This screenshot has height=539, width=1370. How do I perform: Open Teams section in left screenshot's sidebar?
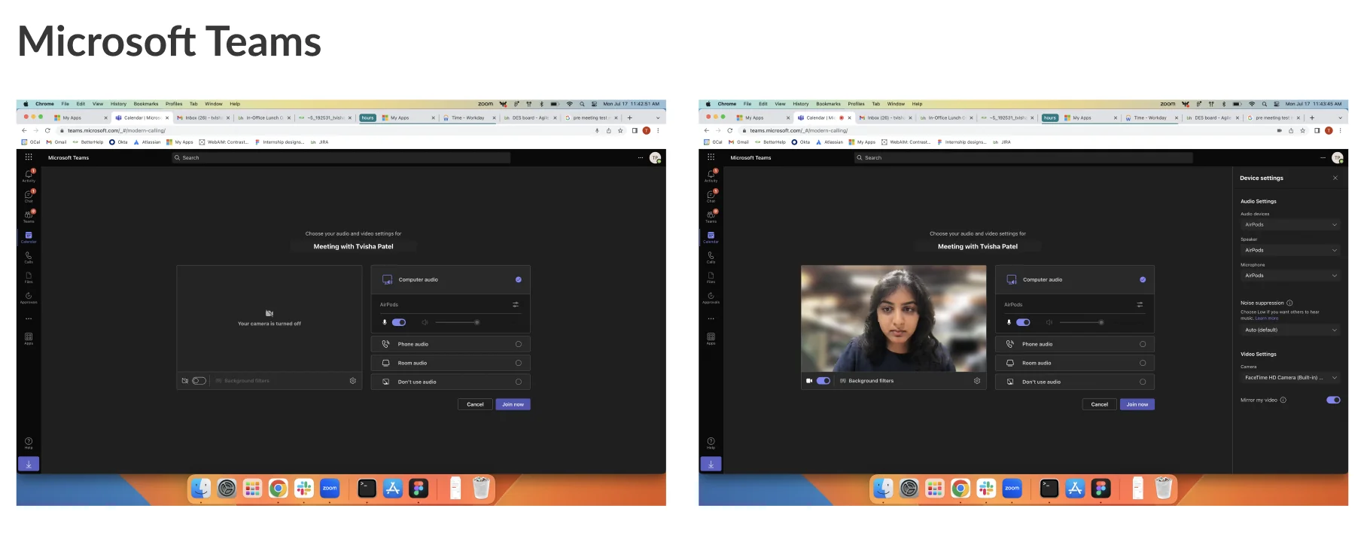pyautogui.click(x=29, y=216)
